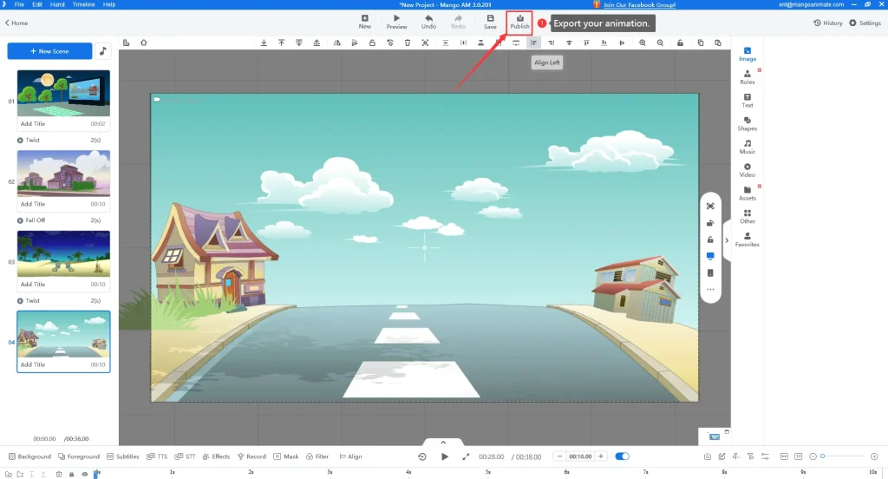Click the New Scene button
The height and width of the screenshot is (479, 888).
tap(49, 51)
